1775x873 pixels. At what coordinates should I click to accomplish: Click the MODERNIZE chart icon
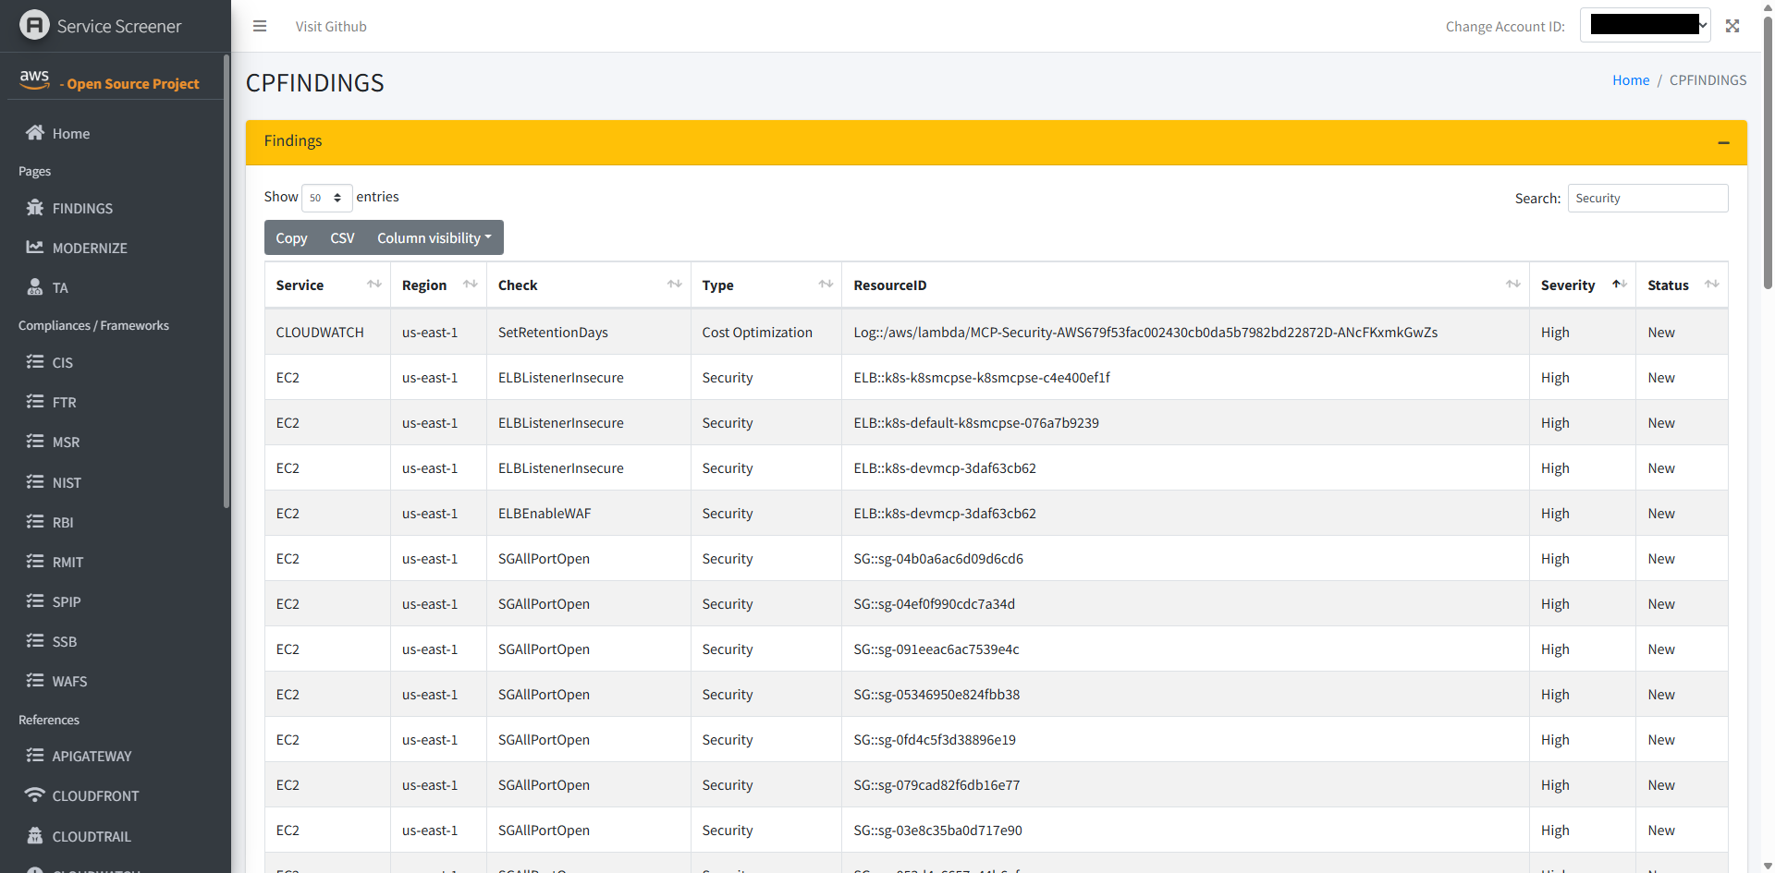coord(35,248)
